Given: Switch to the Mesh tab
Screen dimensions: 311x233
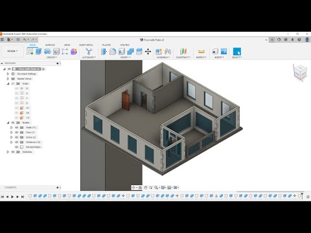Looking at the screenshot, I should [67, 45].
